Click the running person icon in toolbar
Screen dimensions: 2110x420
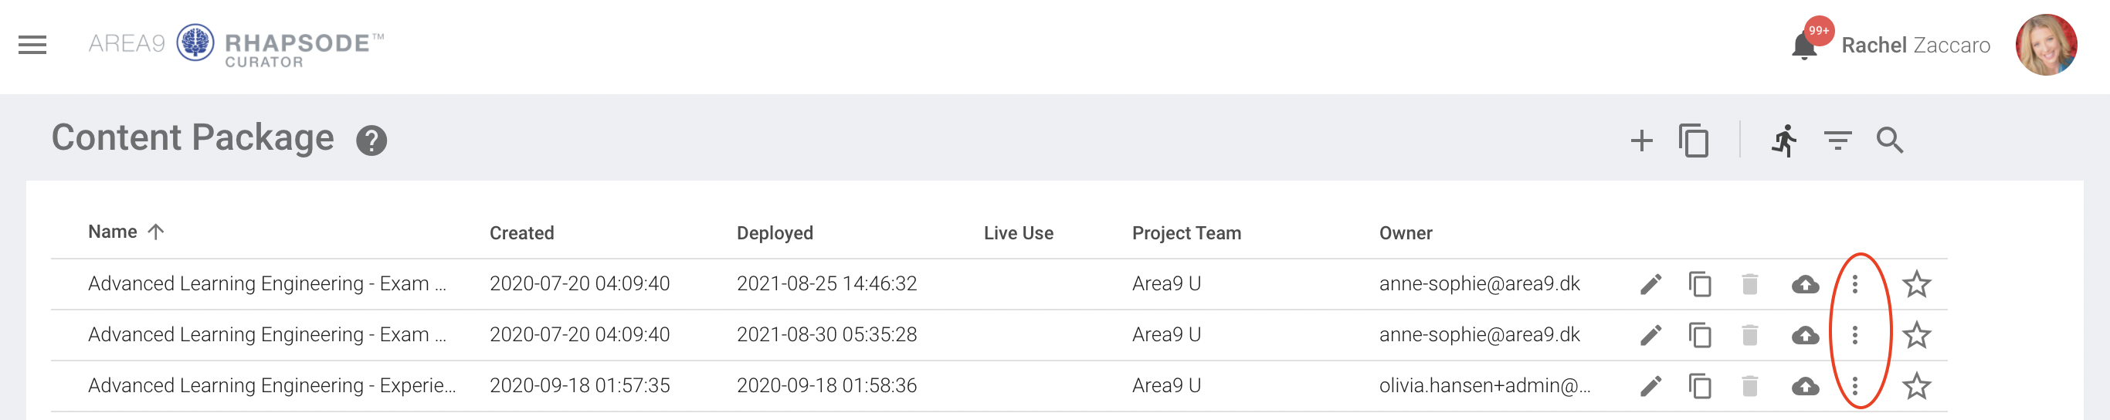point(1784,140)
